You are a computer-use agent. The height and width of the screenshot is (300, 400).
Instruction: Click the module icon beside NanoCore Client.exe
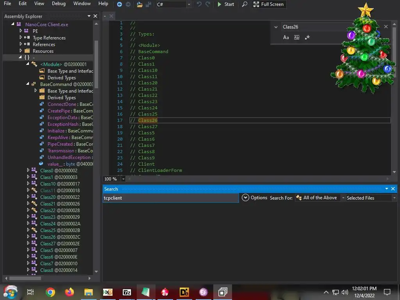[19, 24]
